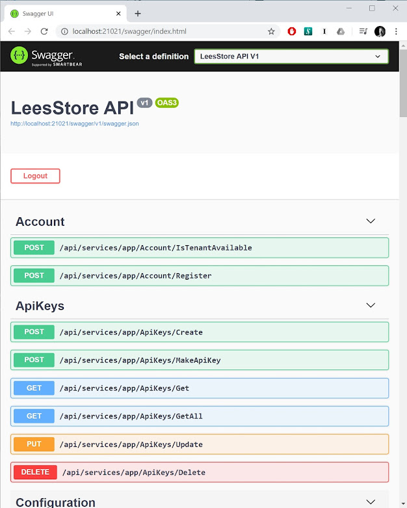
Task: Open the Chrome three-dot menu
Action: tap(396, 31)
